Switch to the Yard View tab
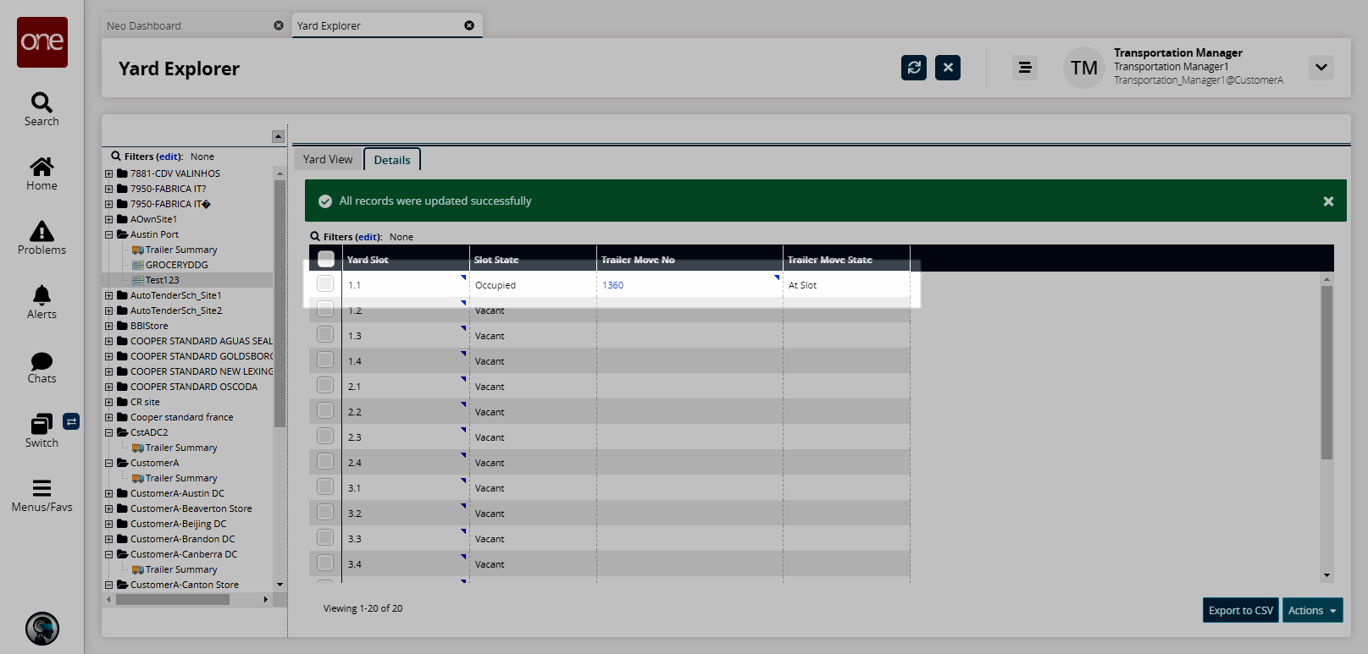 coord(328,159)
